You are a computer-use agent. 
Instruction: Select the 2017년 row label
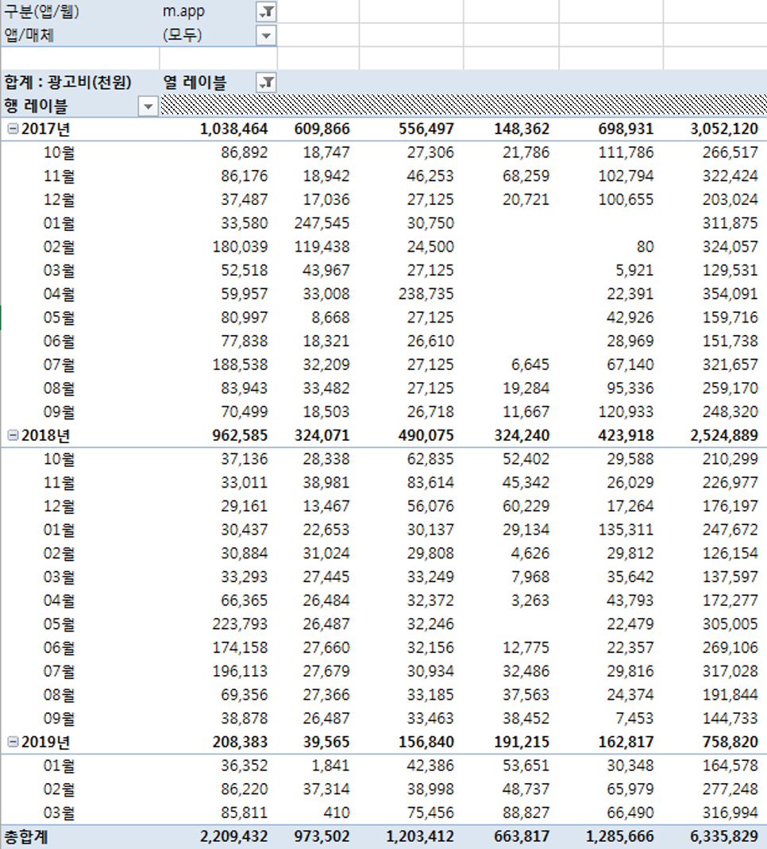pyautogui.click(x=44, y=128)
